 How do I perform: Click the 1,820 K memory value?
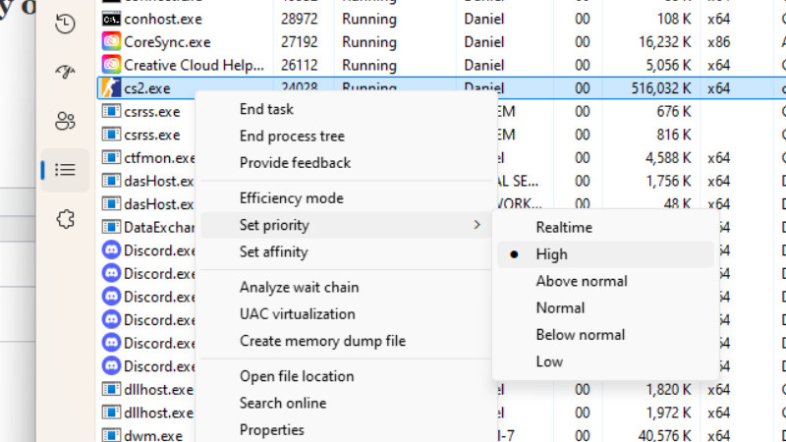click(669, 389)
